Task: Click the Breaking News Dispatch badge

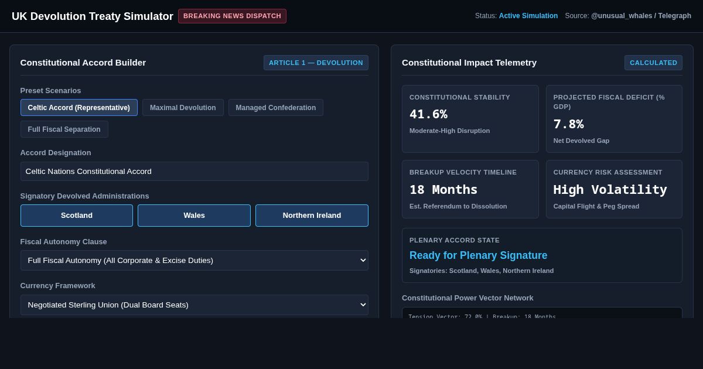Action: point(232,16)
